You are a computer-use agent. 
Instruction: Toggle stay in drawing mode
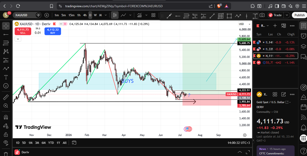pyautogui.click(x=6, y=126)
